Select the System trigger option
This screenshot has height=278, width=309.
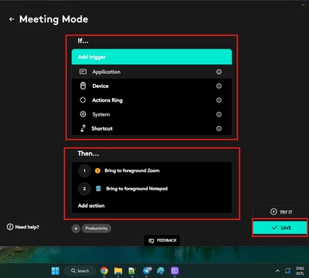152,114
